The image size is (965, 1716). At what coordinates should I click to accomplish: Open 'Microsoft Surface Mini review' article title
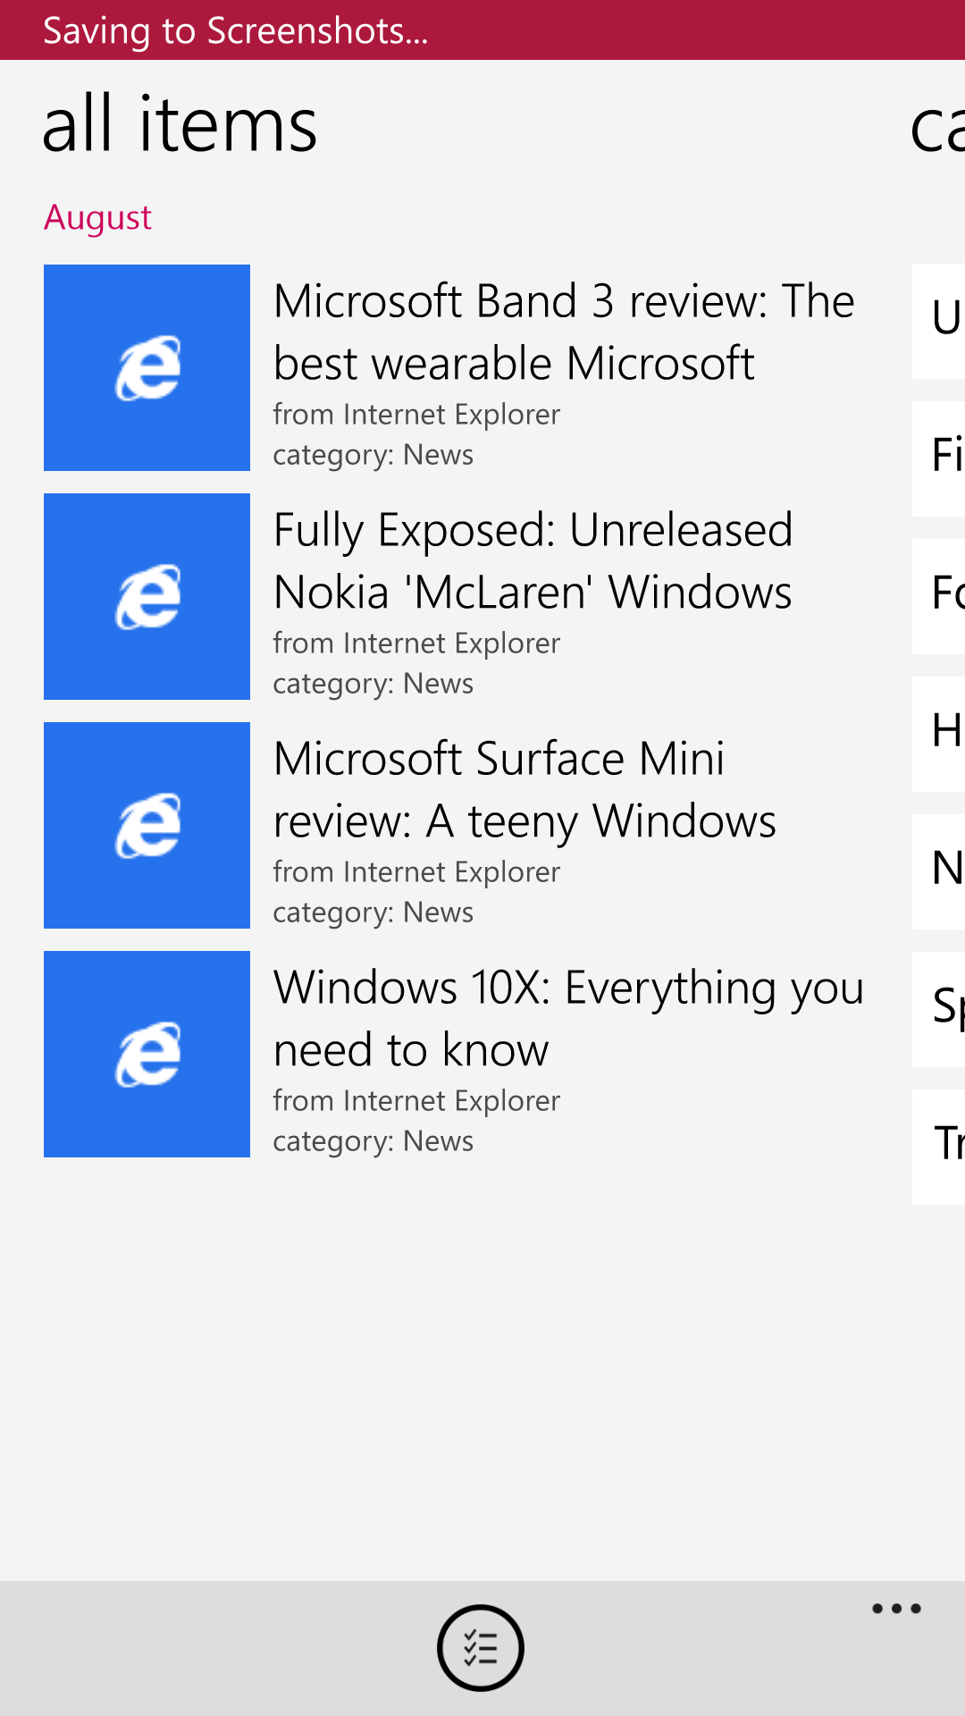pos(525,790)
